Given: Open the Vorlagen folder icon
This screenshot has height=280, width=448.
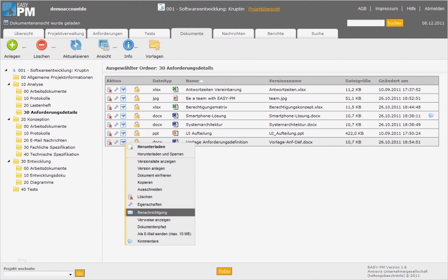Looking at the screenshot, I should coord(154,45).
